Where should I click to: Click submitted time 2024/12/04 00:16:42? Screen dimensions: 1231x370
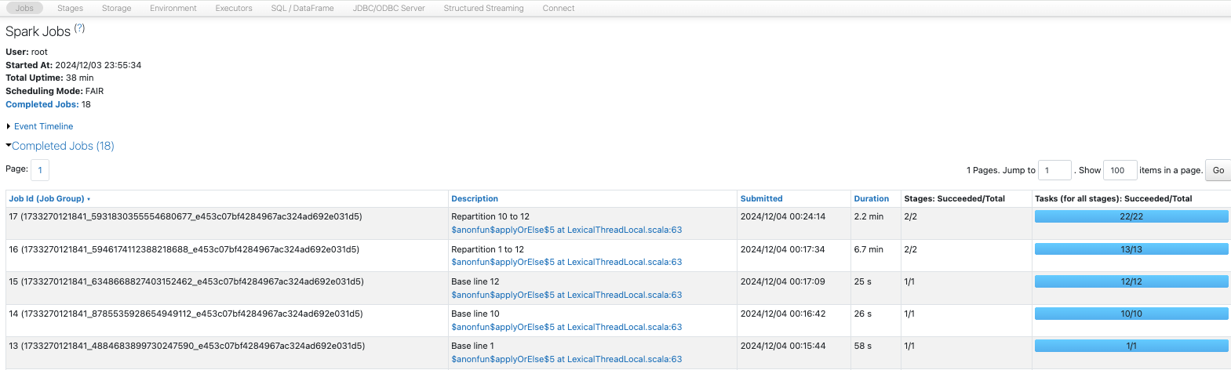click(x=783, y=314)
